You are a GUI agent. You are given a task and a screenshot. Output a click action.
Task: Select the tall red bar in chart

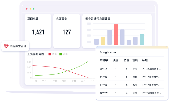tap(116, 34)
